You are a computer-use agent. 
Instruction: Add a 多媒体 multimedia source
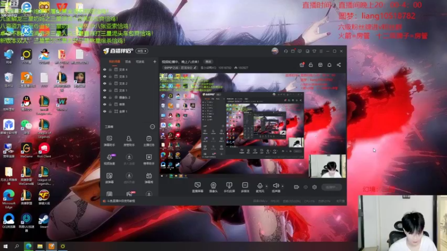coord(245,187)
